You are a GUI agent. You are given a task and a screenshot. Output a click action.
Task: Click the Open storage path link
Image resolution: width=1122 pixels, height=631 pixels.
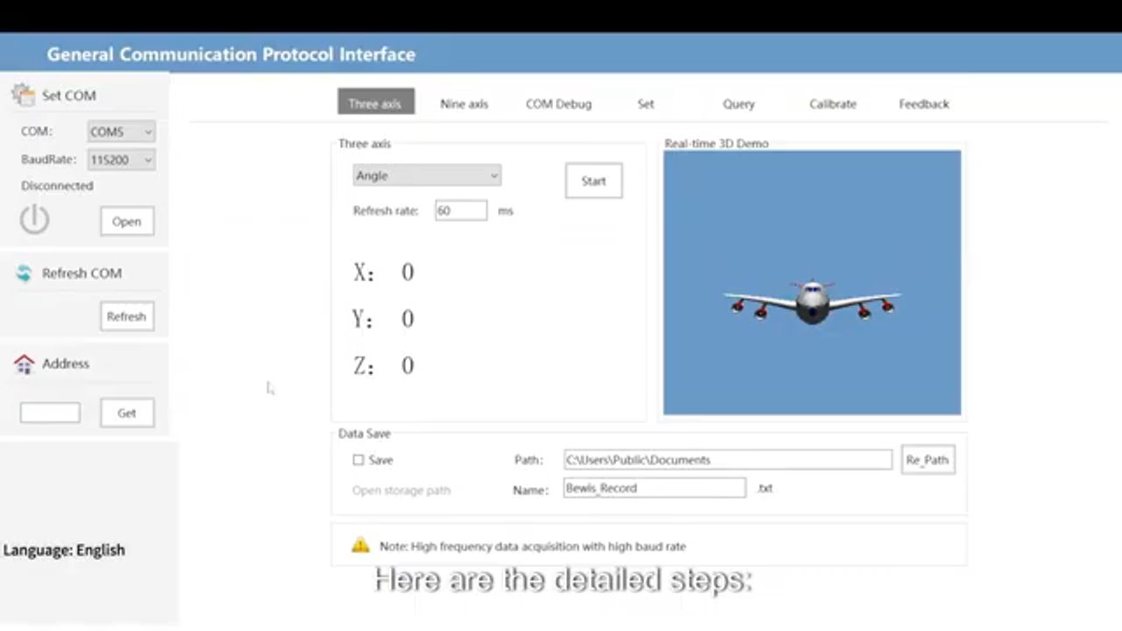tap(401, 490)
